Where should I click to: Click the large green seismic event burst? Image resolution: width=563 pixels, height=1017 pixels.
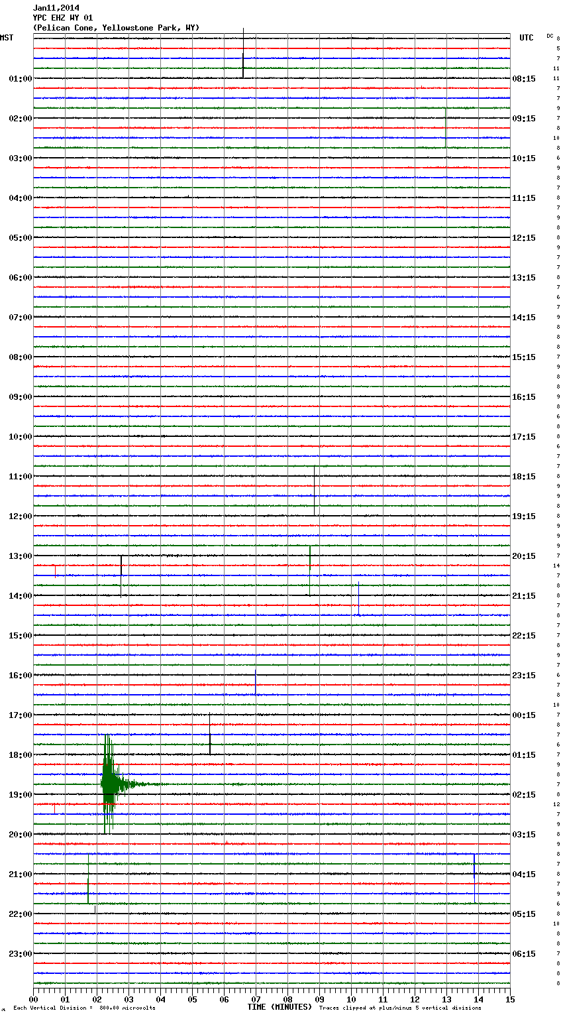pyautogui.click(x=109, y=784)
